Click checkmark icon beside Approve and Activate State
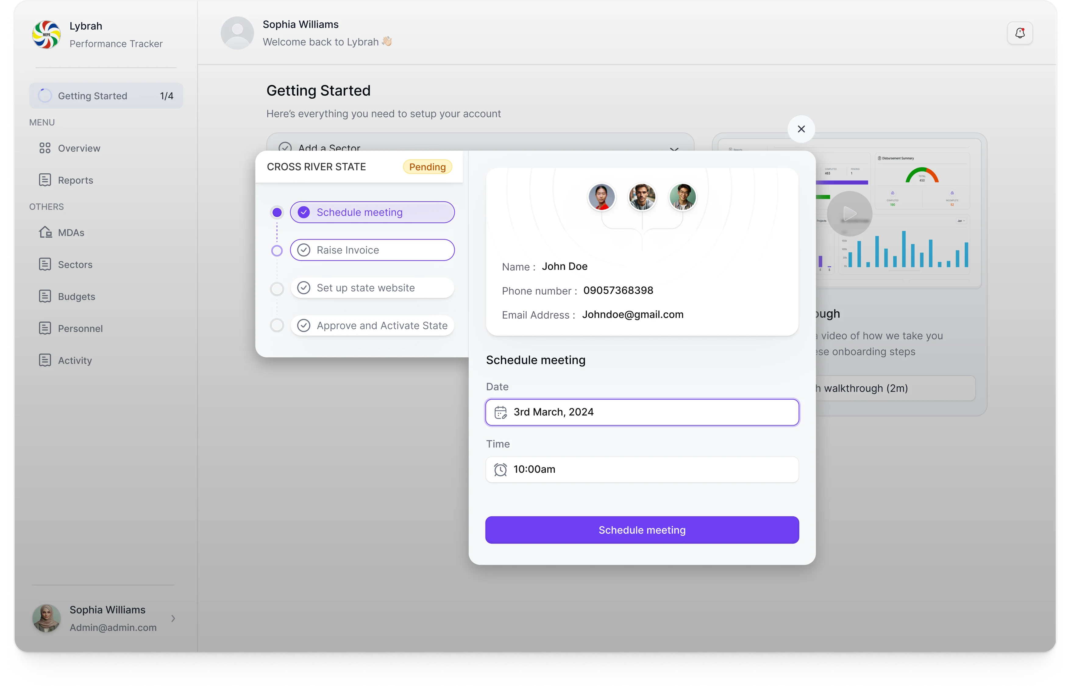 (x=304, y=326)
